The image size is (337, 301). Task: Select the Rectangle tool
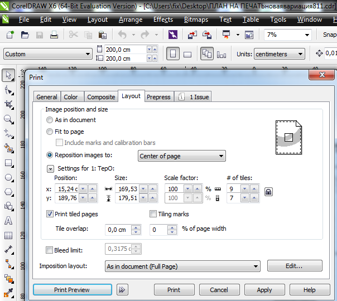[x=8, y=163]
